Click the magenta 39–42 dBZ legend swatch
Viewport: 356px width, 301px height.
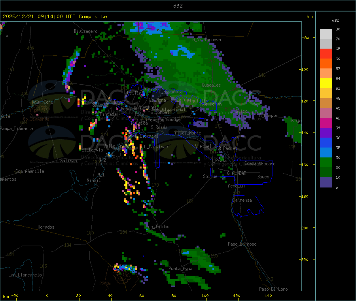click(326, 123)
